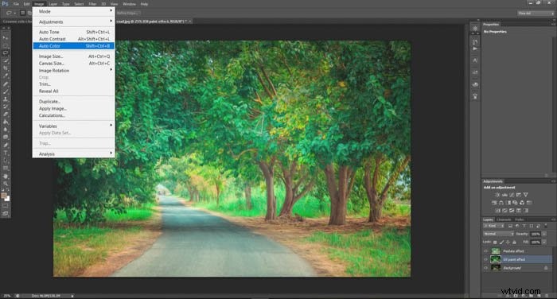Choose Auto Tone menu item
This screenshot has width=557, height=299.
click(73, 32)
